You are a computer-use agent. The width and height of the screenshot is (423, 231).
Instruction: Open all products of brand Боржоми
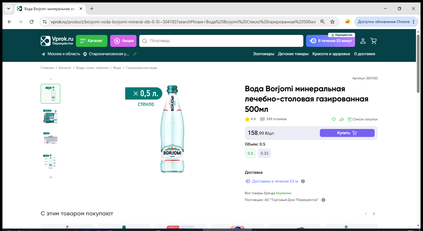pos(284,193)
